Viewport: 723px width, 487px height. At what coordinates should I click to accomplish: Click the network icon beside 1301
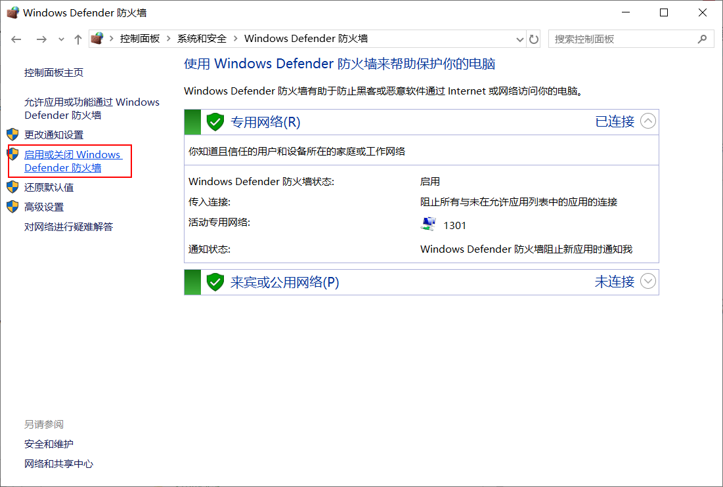click(x=428, y=224)
